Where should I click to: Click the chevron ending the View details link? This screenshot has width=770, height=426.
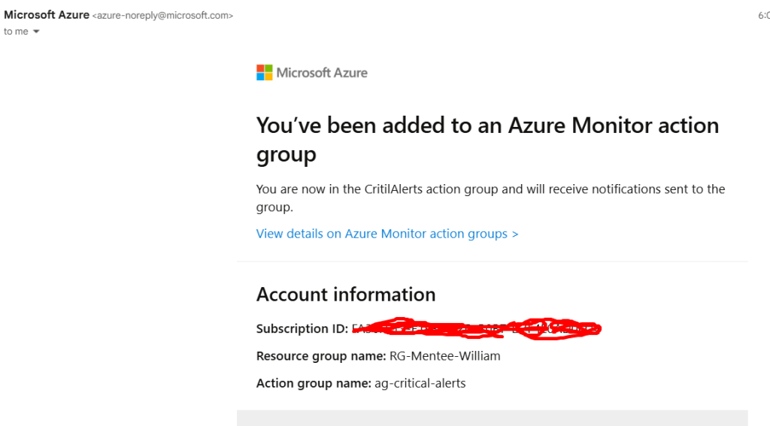click(x=515, y=234)
